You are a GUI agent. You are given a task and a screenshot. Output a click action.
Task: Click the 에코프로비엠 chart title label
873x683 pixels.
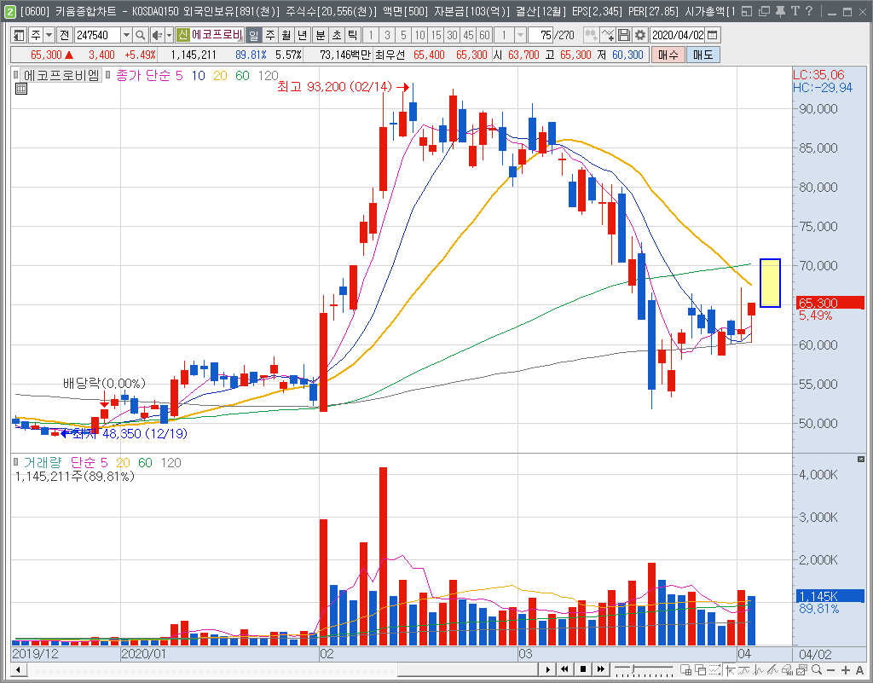[x=61, y=74]
